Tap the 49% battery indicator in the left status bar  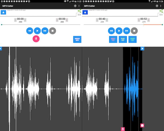tap(74, 1)
